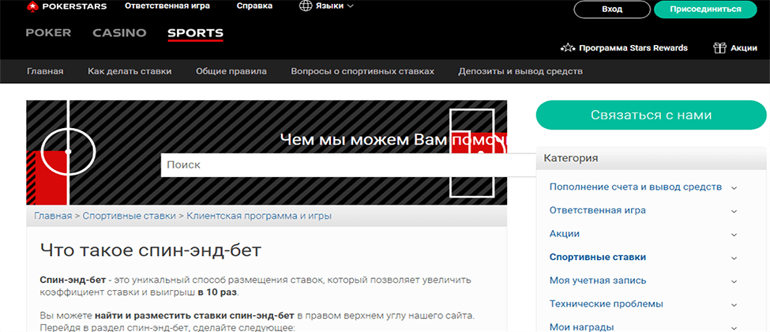Open Ответственная игра header link

pyautogui.click(x=167, y=6)
